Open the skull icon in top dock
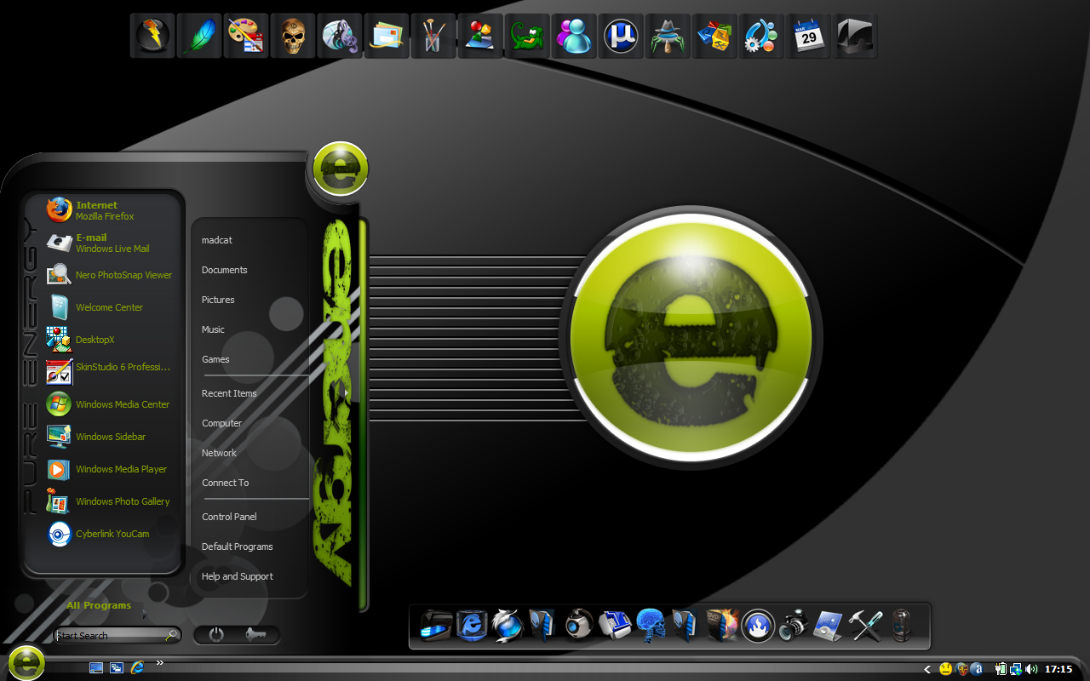The width and height of the screenshot is (1090, 681). point(293,37)
